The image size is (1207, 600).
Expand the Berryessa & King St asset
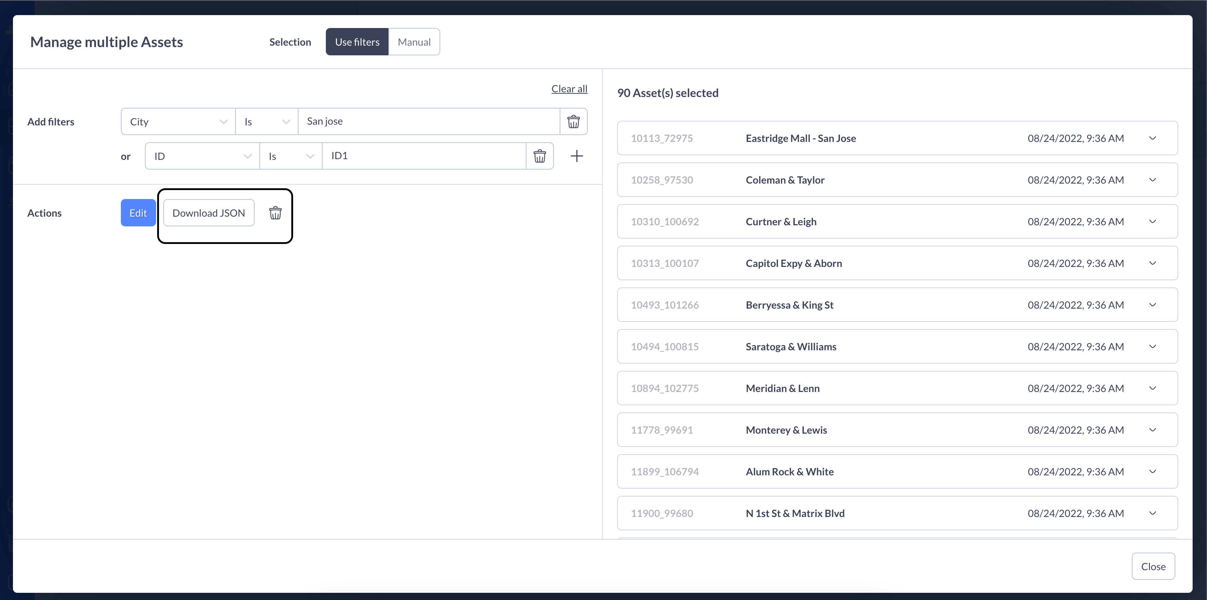1152,305
